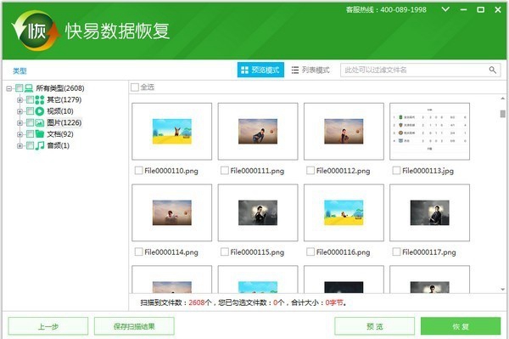Click the vertical scrollbar thumb in preview pane
Viewport: 509px width, 339px height.
[x=502, y=114]
